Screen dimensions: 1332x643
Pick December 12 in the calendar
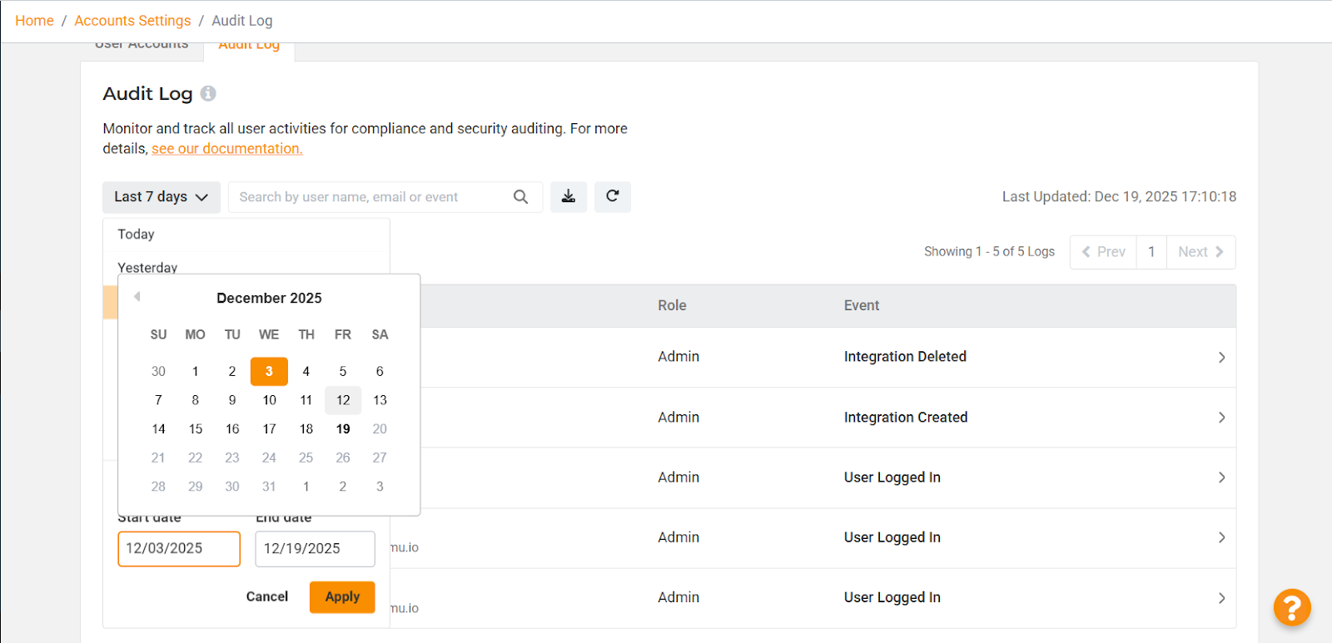(x=343, y=400)
